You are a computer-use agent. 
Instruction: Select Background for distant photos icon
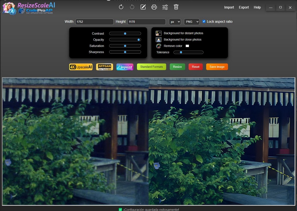[x=159, y=33]
